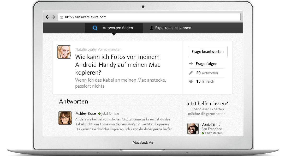Click the arrow icon next to Frage folgen
This screenshot has width=285, height=164.
191,64
